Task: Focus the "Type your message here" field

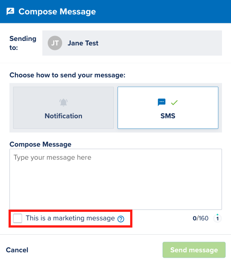Action: pos(116,179)
